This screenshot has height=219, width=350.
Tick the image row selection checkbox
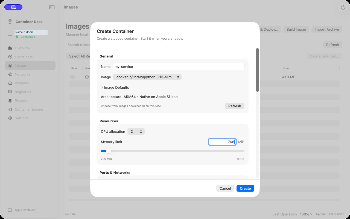click(72, 77)
